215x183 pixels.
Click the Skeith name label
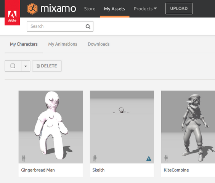(x=98, y=170)
